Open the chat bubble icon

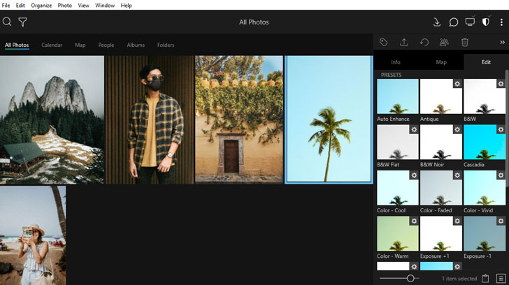(454, 22)
